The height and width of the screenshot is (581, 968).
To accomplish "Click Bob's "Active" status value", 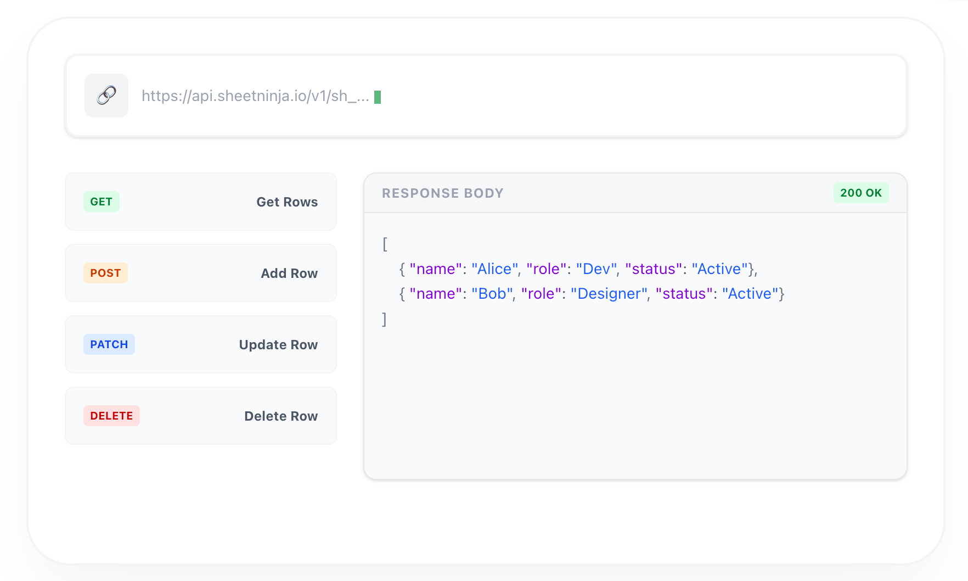I will tap(750, 294).
